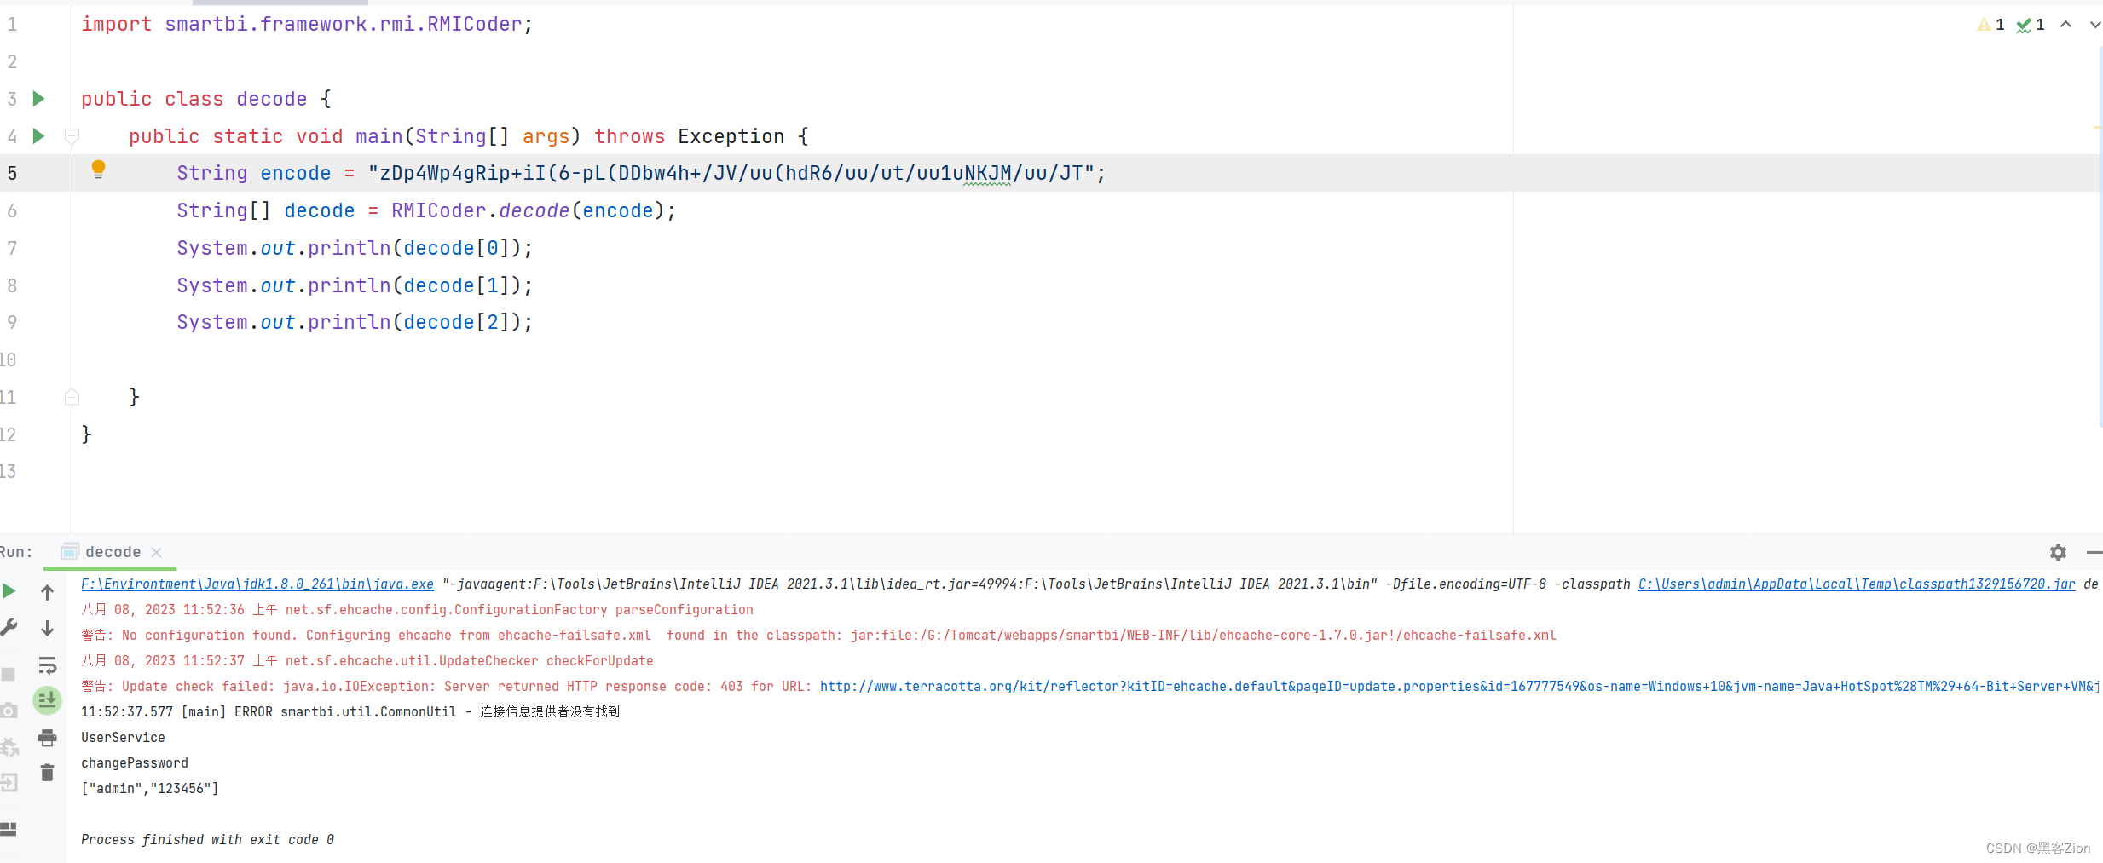Collapse the fold end marker on line 11

tap(72, 397)
